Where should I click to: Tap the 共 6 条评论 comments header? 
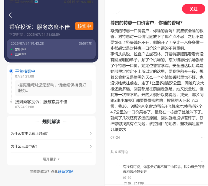click(119, 152)
